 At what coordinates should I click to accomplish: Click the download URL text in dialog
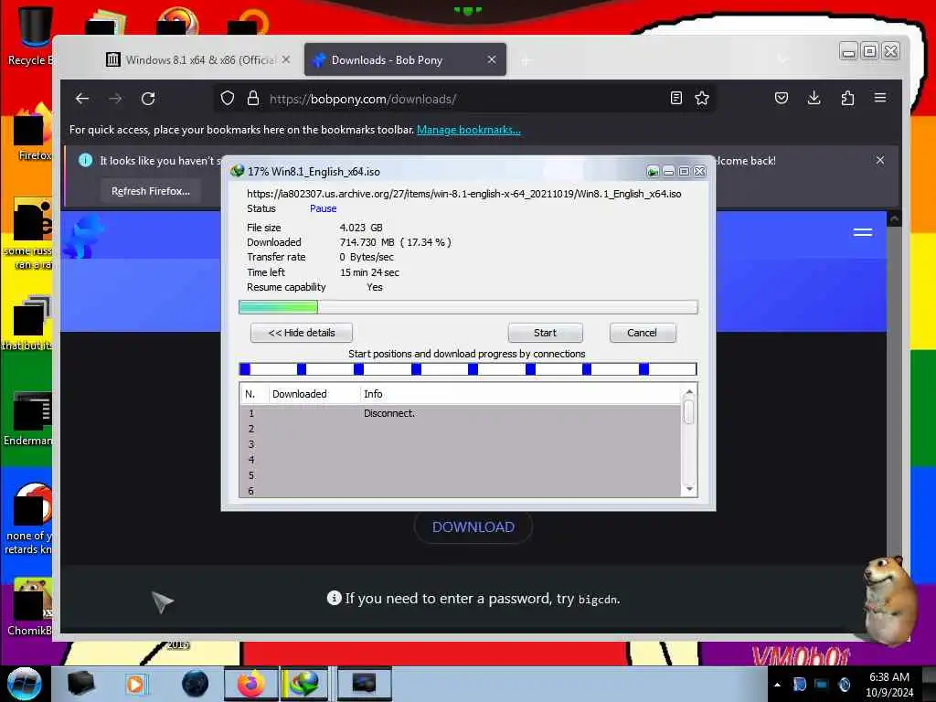pyautogui.click(x=463, y=194)
